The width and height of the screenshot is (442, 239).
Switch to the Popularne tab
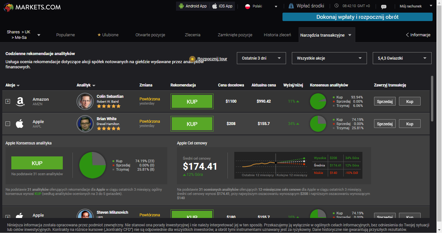click(65, 35)
